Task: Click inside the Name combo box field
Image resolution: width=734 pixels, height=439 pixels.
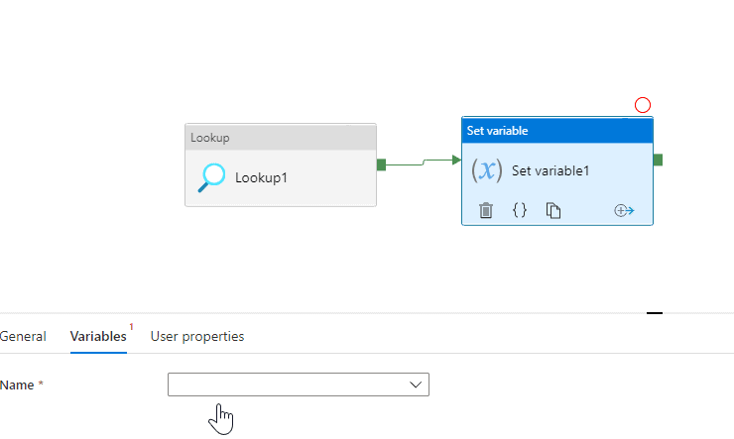Action: (x=288, y=384)
